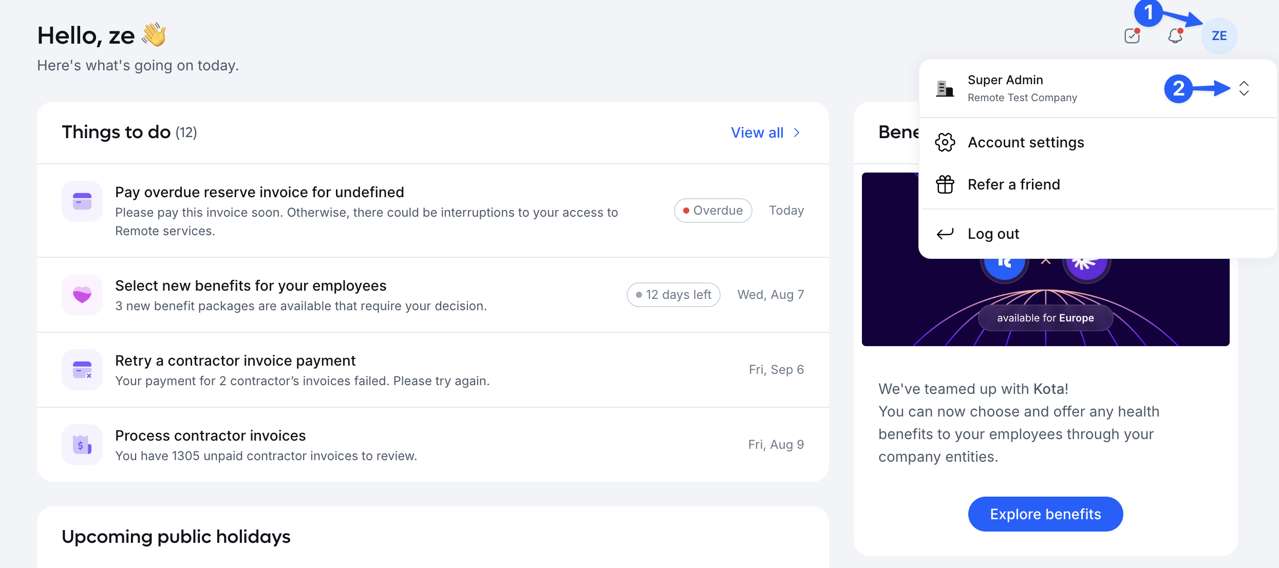The width and height of the screenshot is (1279, 568).
Task: Open the tasks checklist icon in header
Action: point(1132,36)
